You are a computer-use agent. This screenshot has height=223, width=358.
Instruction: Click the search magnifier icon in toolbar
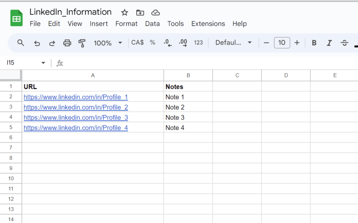21,43
